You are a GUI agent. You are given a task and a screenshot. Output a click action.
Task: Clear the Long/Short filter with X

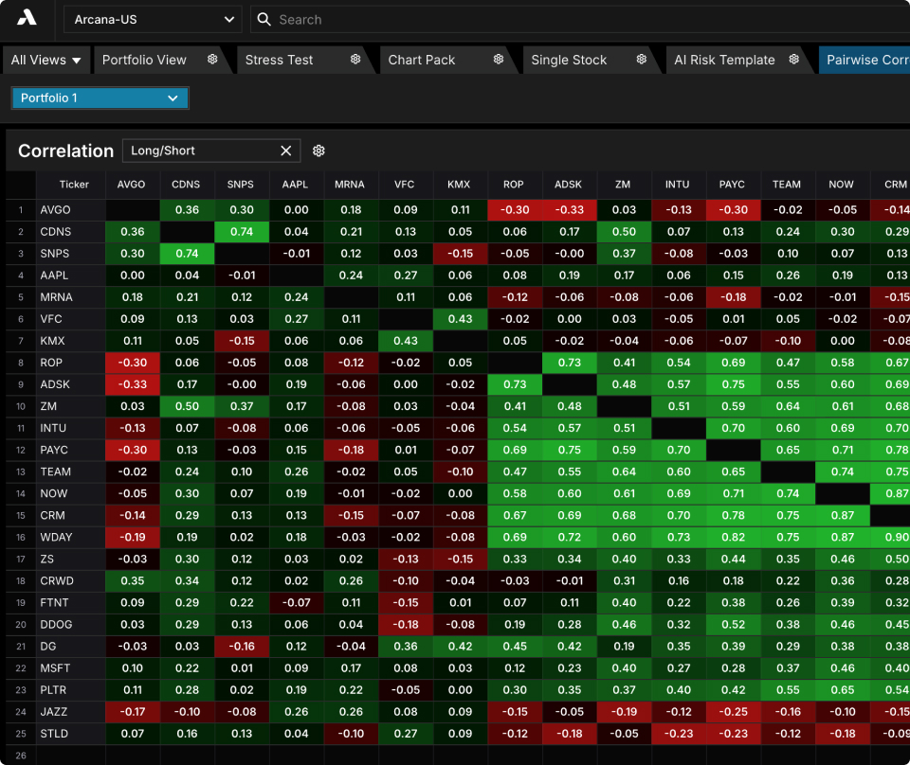286,151
